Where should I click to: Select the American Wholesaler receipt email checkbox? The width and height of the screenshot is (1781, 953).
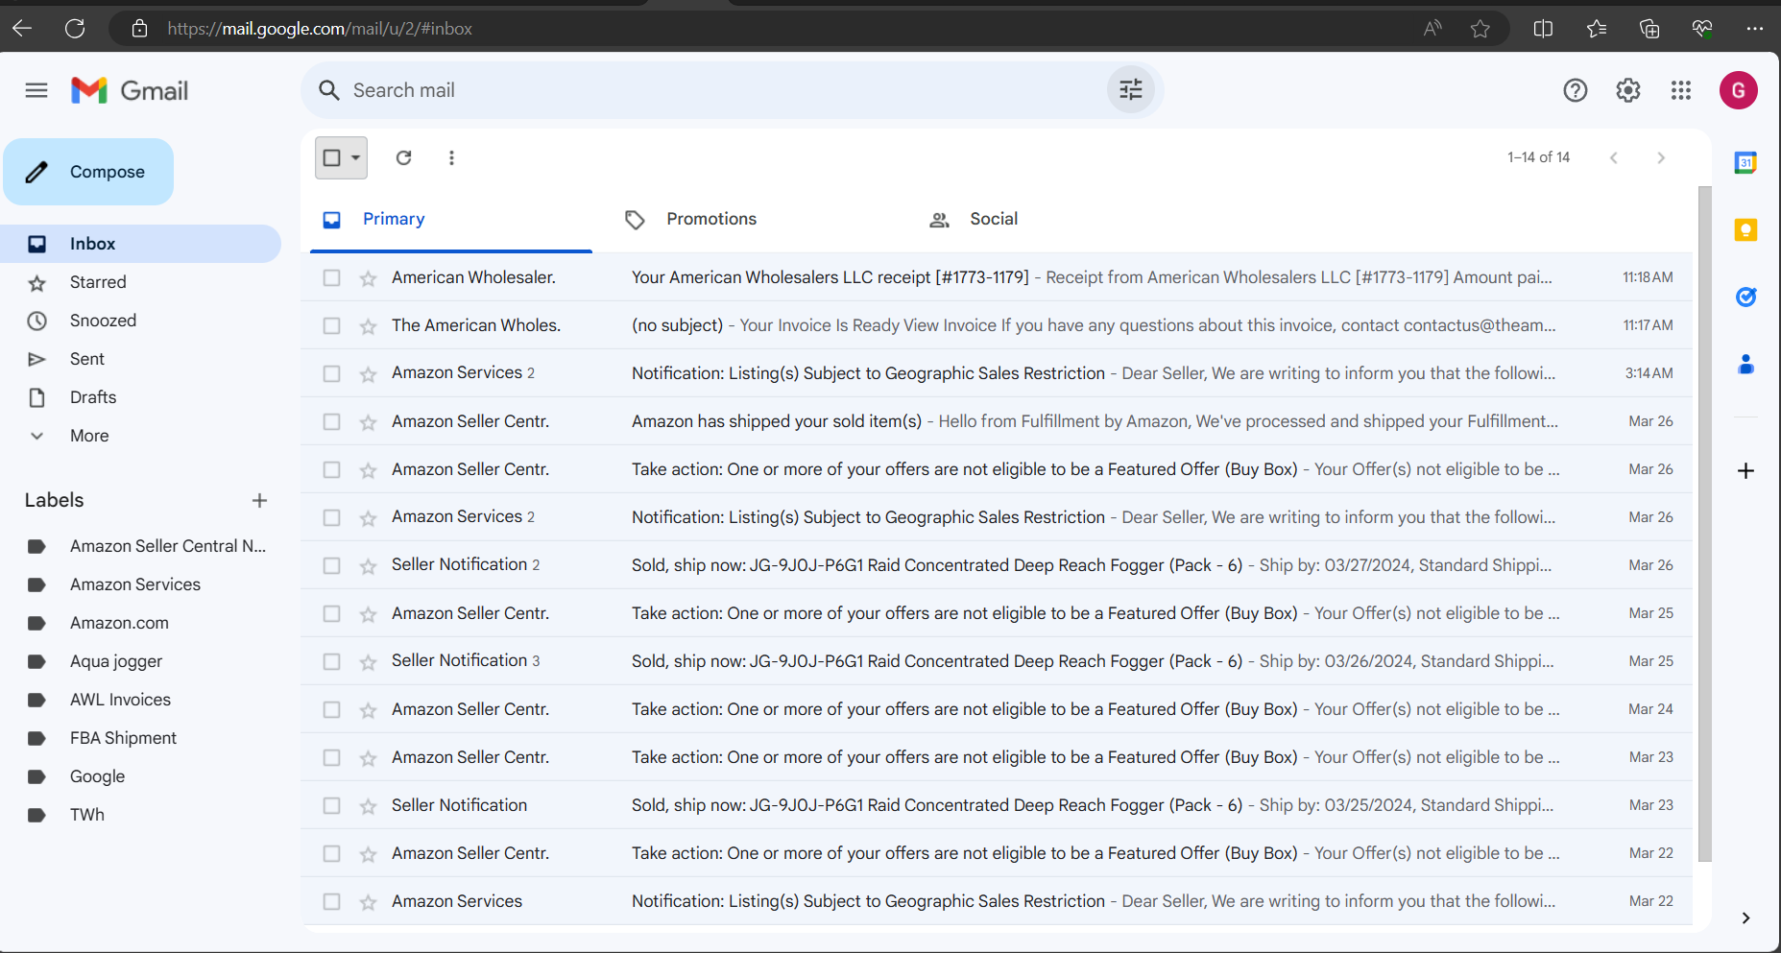[x=332, y=277]
